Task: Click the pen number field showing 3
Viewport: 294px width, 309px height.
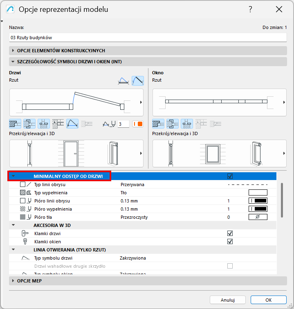Action: pos(123,124)
